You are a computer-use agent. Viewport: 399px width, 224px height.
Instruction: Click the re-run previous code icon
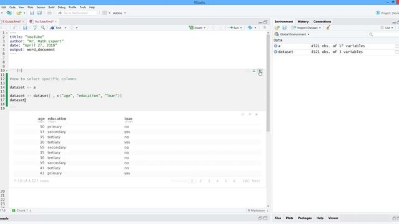coord(250,27)
